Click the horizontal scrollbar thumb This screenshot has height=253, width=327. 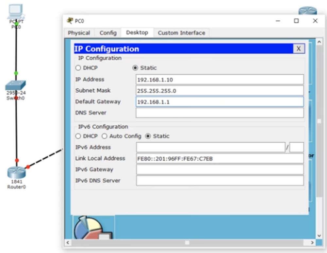(187, 243)
